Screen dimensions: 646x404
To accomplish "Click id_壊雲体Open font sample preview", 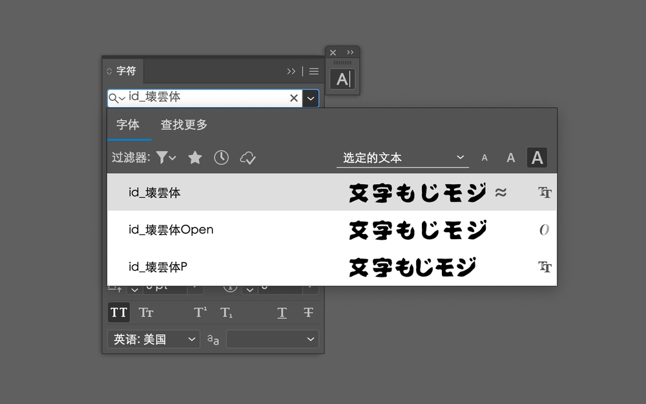I will coord(418,229).
